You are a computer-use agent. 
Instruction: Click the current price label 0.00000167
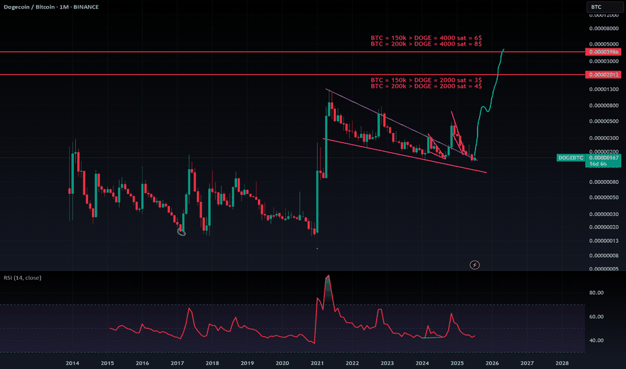[604, 158]
